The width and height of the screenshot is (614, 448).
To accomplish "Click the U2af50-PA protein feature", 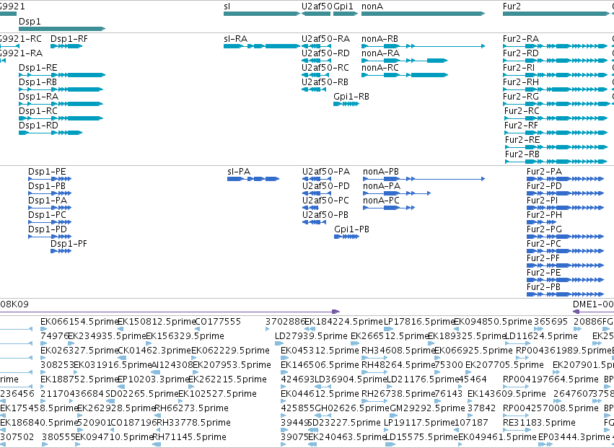I will (317, 179).
